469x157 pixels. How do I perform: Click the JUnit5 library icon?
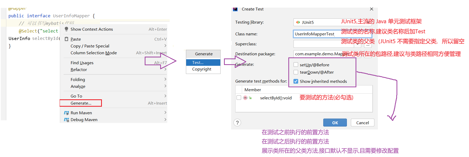click(298, 22)
